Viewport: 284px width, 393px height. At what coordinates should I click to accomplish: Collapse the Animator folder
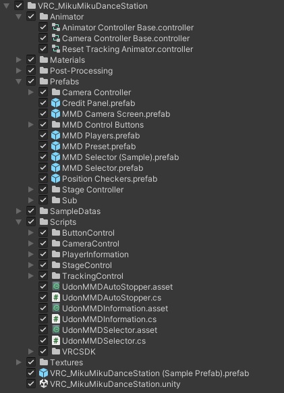[x=18, y=17]
